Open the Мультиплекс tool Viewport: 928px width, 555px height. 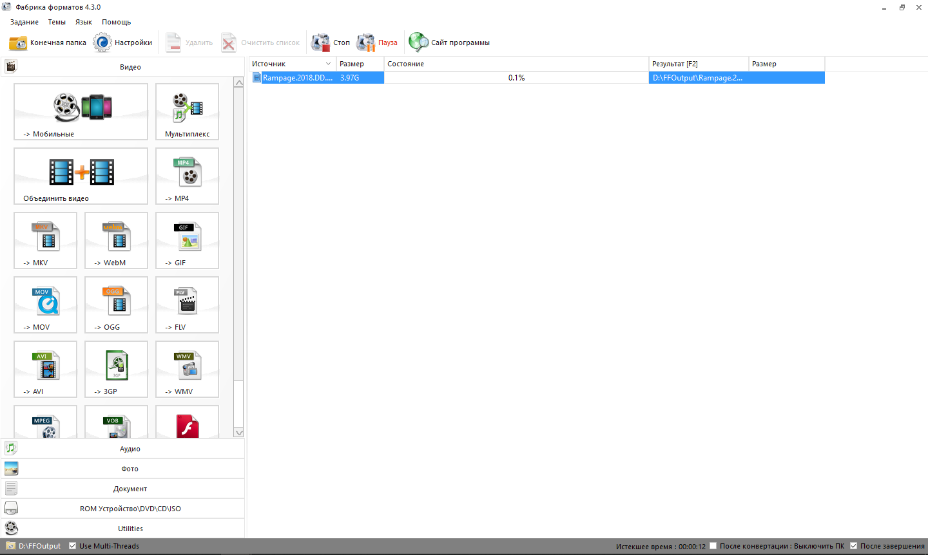(187, 111)
